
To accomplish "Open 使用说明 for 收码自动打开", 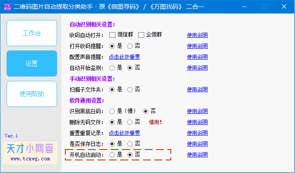I will pyautogui.click(x=197, y=35).
